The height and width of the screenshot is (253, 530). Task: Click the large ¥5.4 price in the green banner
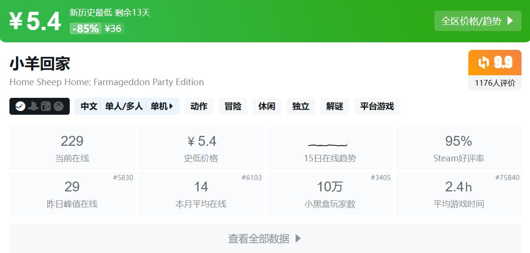tap(35, 21)
